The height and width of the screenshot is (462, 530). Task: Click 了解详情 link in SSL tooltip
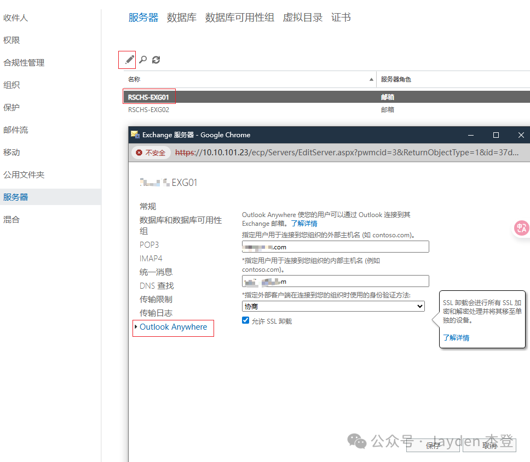click(456, 338)
